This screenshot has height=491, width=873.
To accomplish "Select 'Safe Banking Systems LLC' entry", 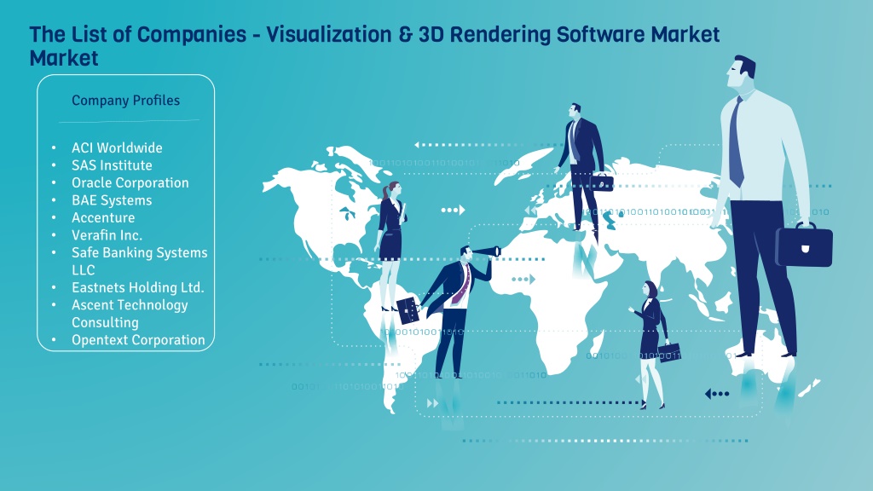I will (x=139, y=261).
